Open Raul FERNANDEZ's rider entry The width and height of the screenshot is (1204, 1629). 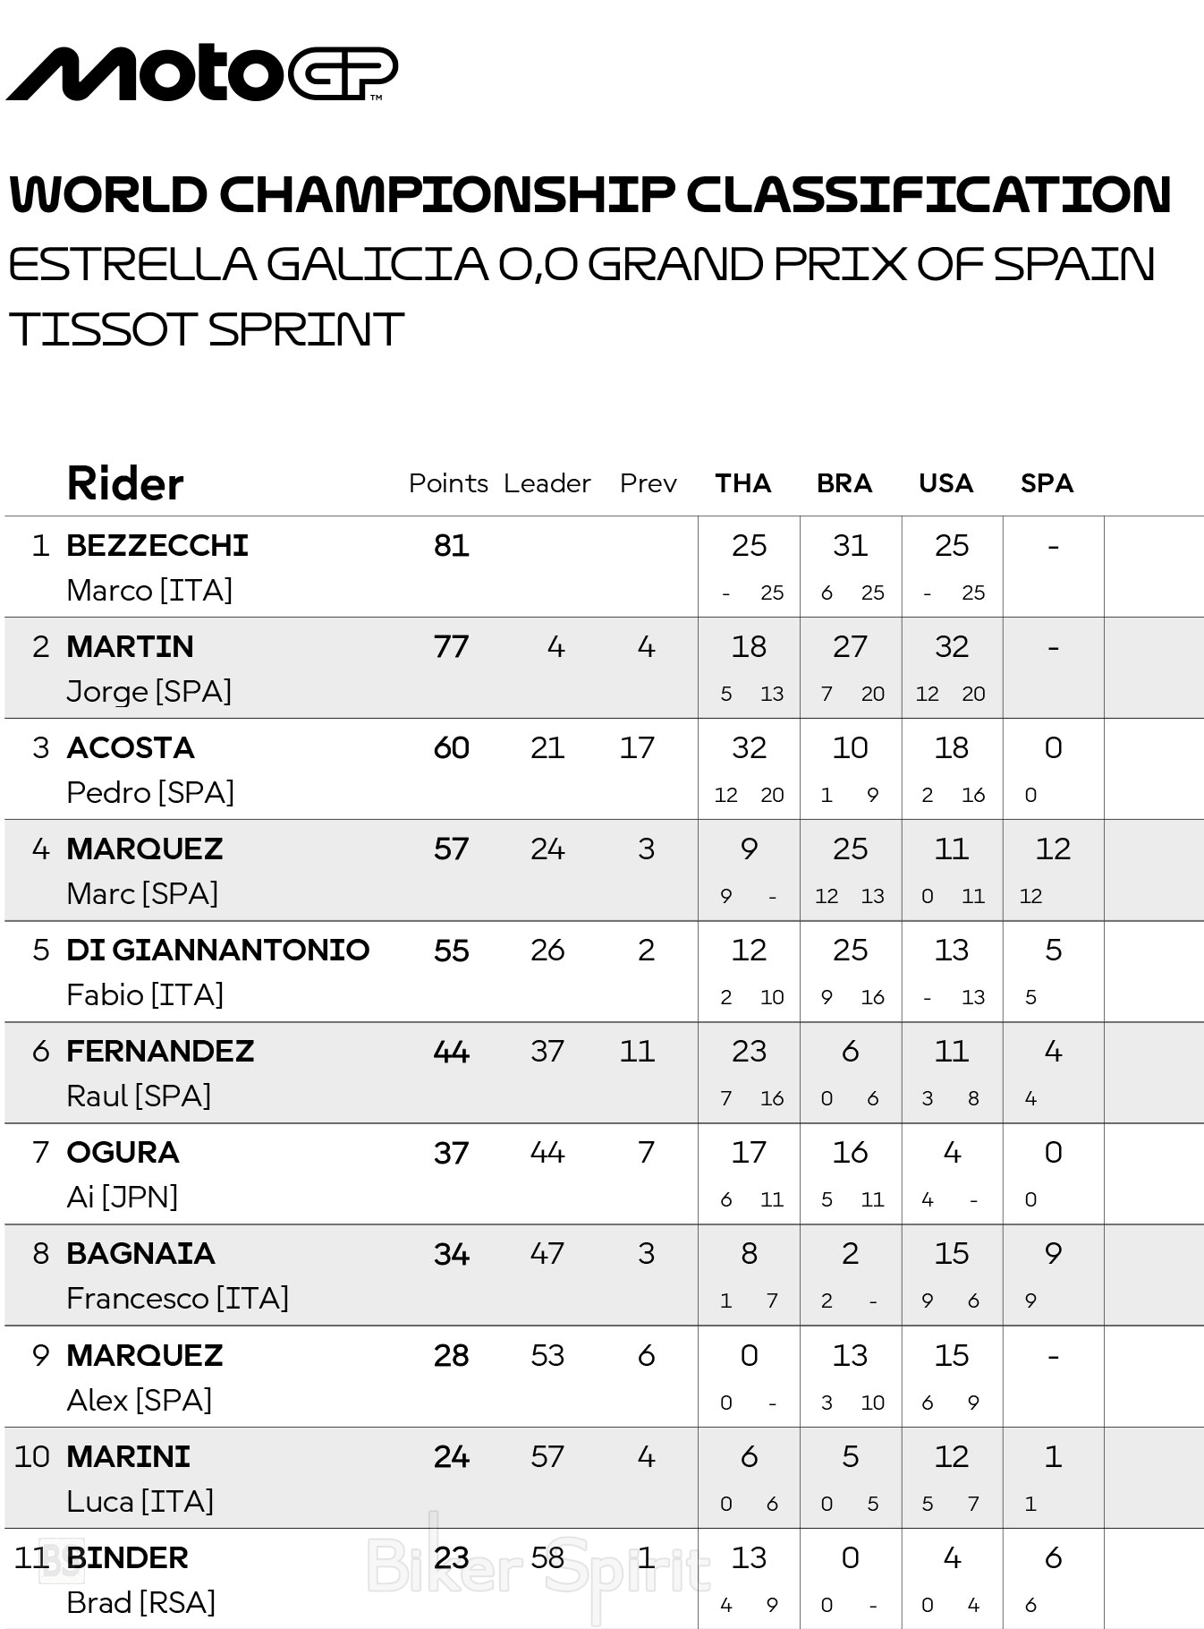coord(160,1051)
